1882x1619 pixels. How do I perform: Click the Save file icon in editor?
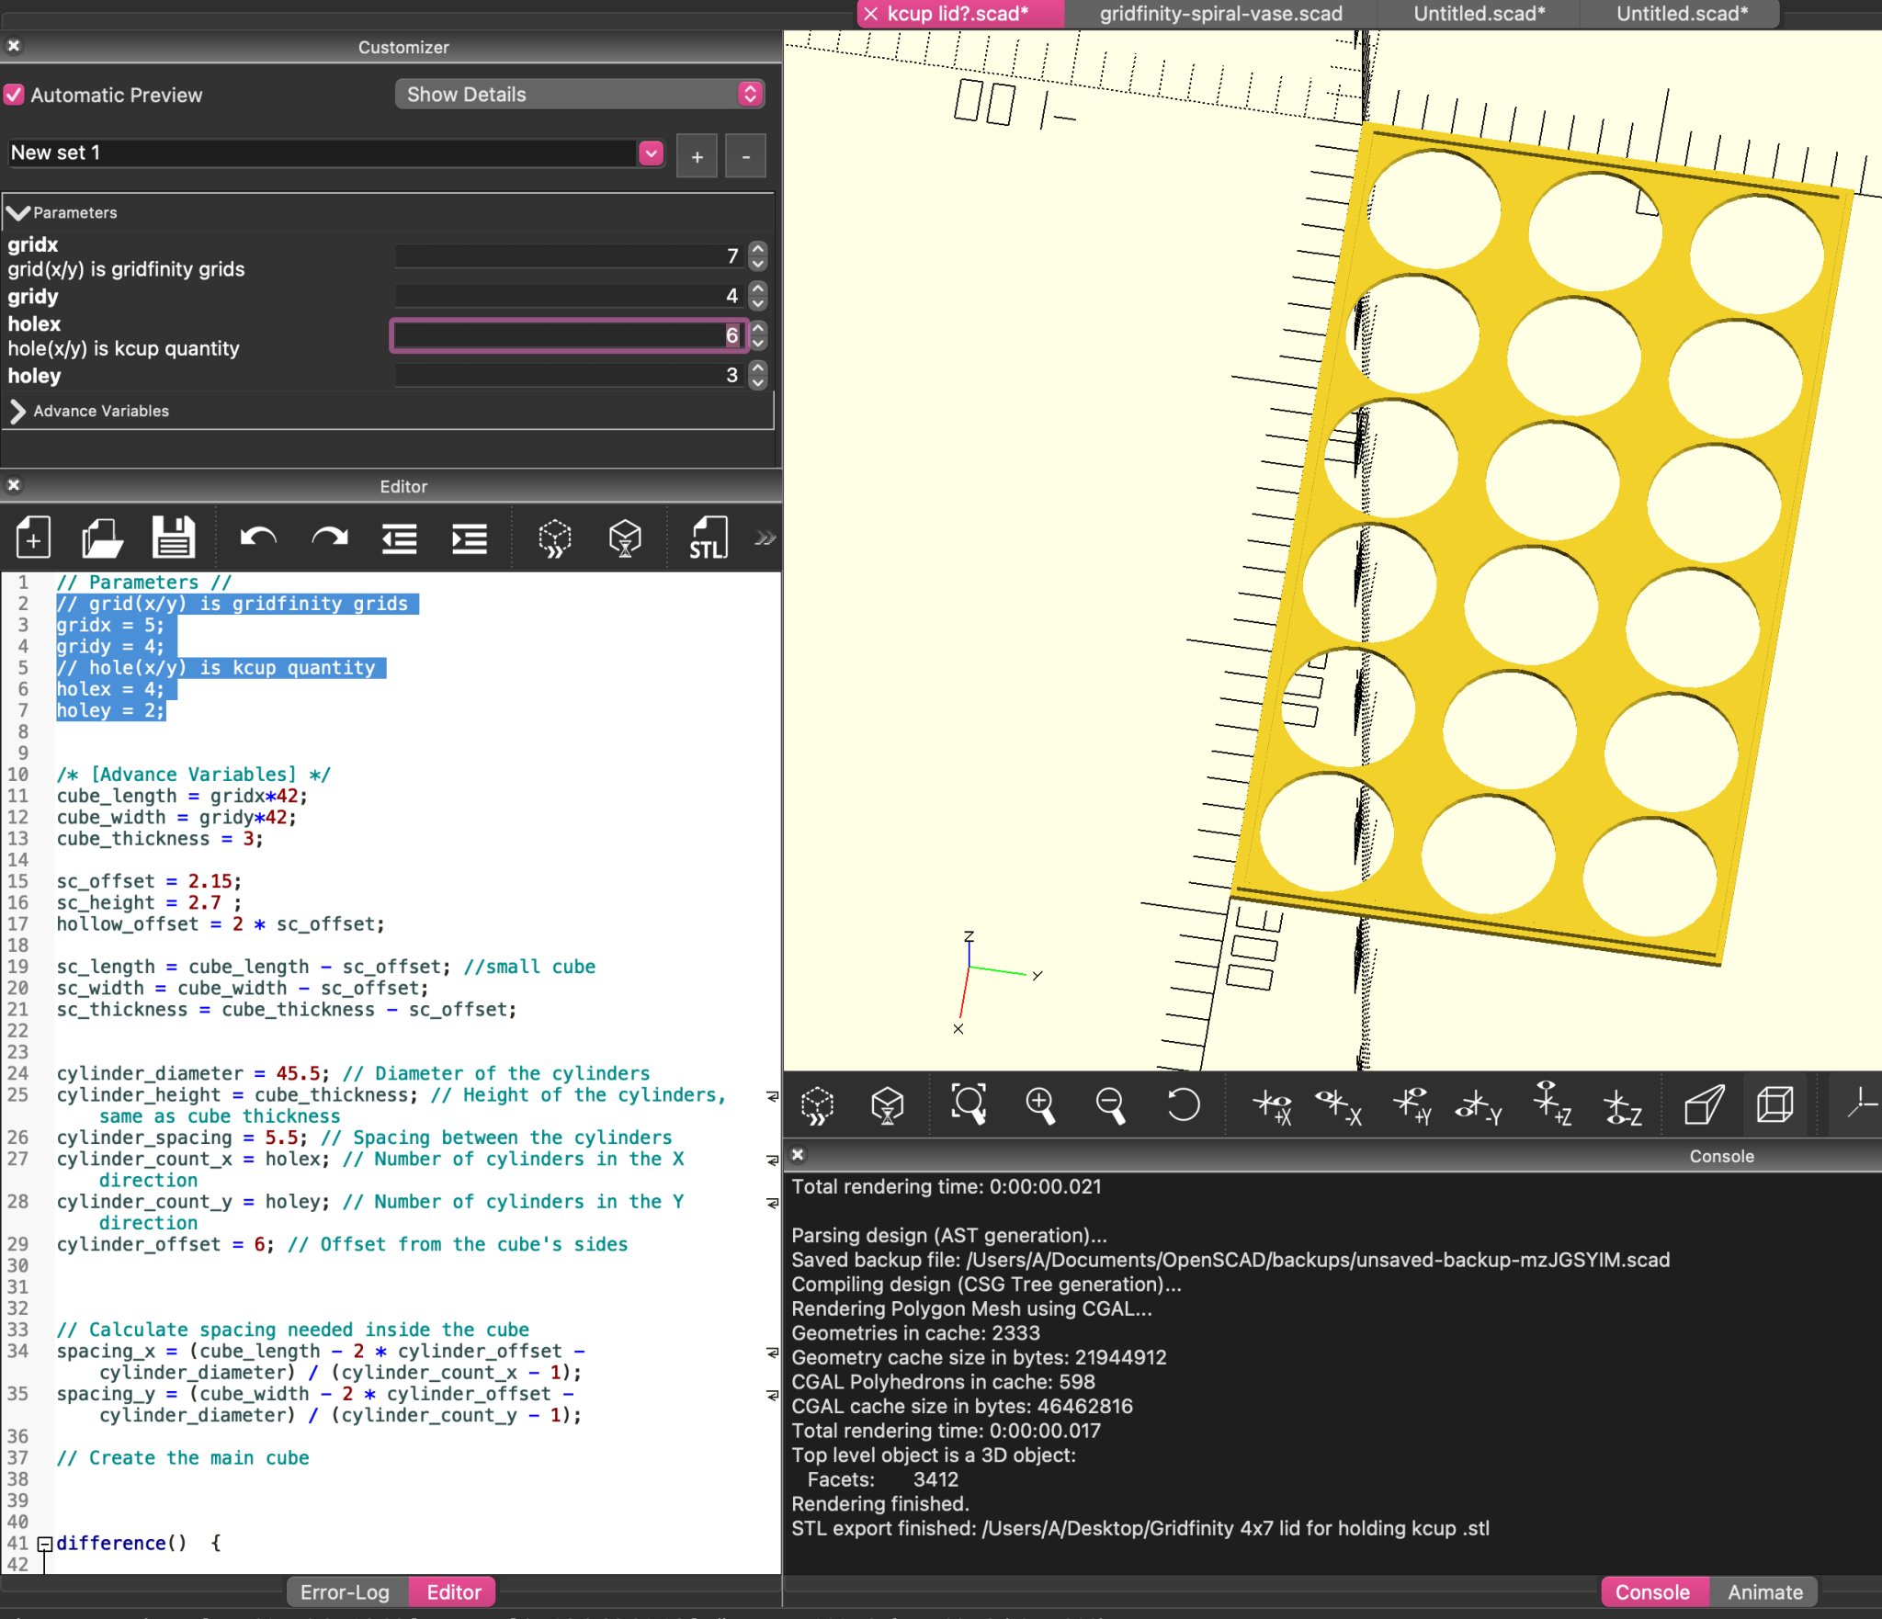click(x=173, y=538)
